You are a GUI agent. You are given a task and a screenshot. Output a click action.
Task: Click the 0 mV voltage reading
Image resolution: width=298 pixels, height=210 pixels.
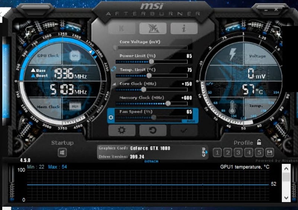click(x=256, y=74)
